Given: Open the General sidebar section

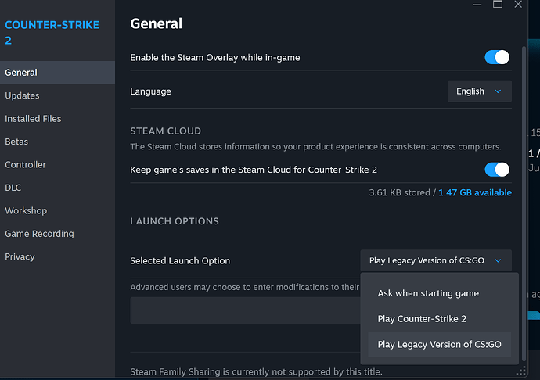Looking at the screenshot, I should click(x=57, y=73).
